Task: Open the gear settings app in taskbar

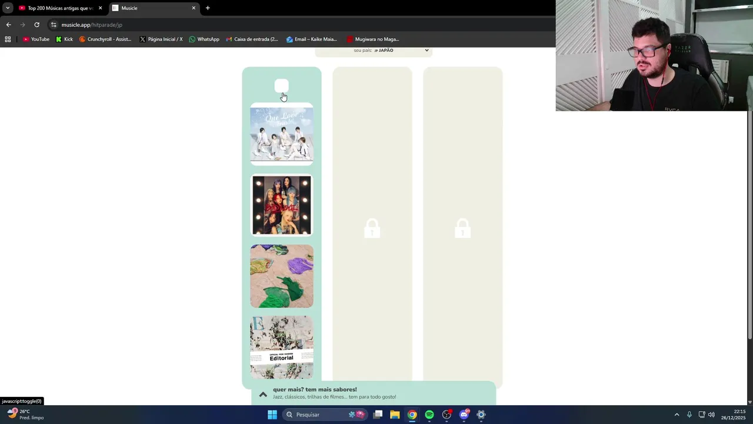Action: pos(481,415)
